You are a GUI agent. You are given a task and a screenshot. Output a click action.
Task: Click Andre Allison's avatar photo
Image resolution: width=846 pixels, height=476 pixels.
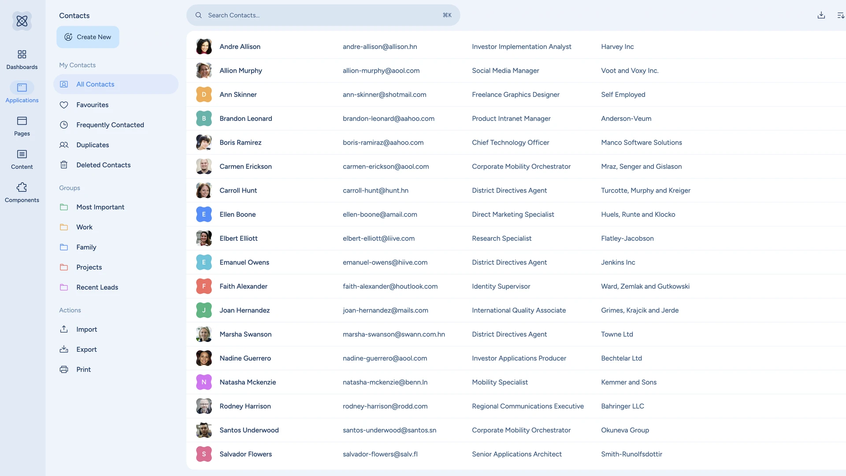(x=204, y=46)
